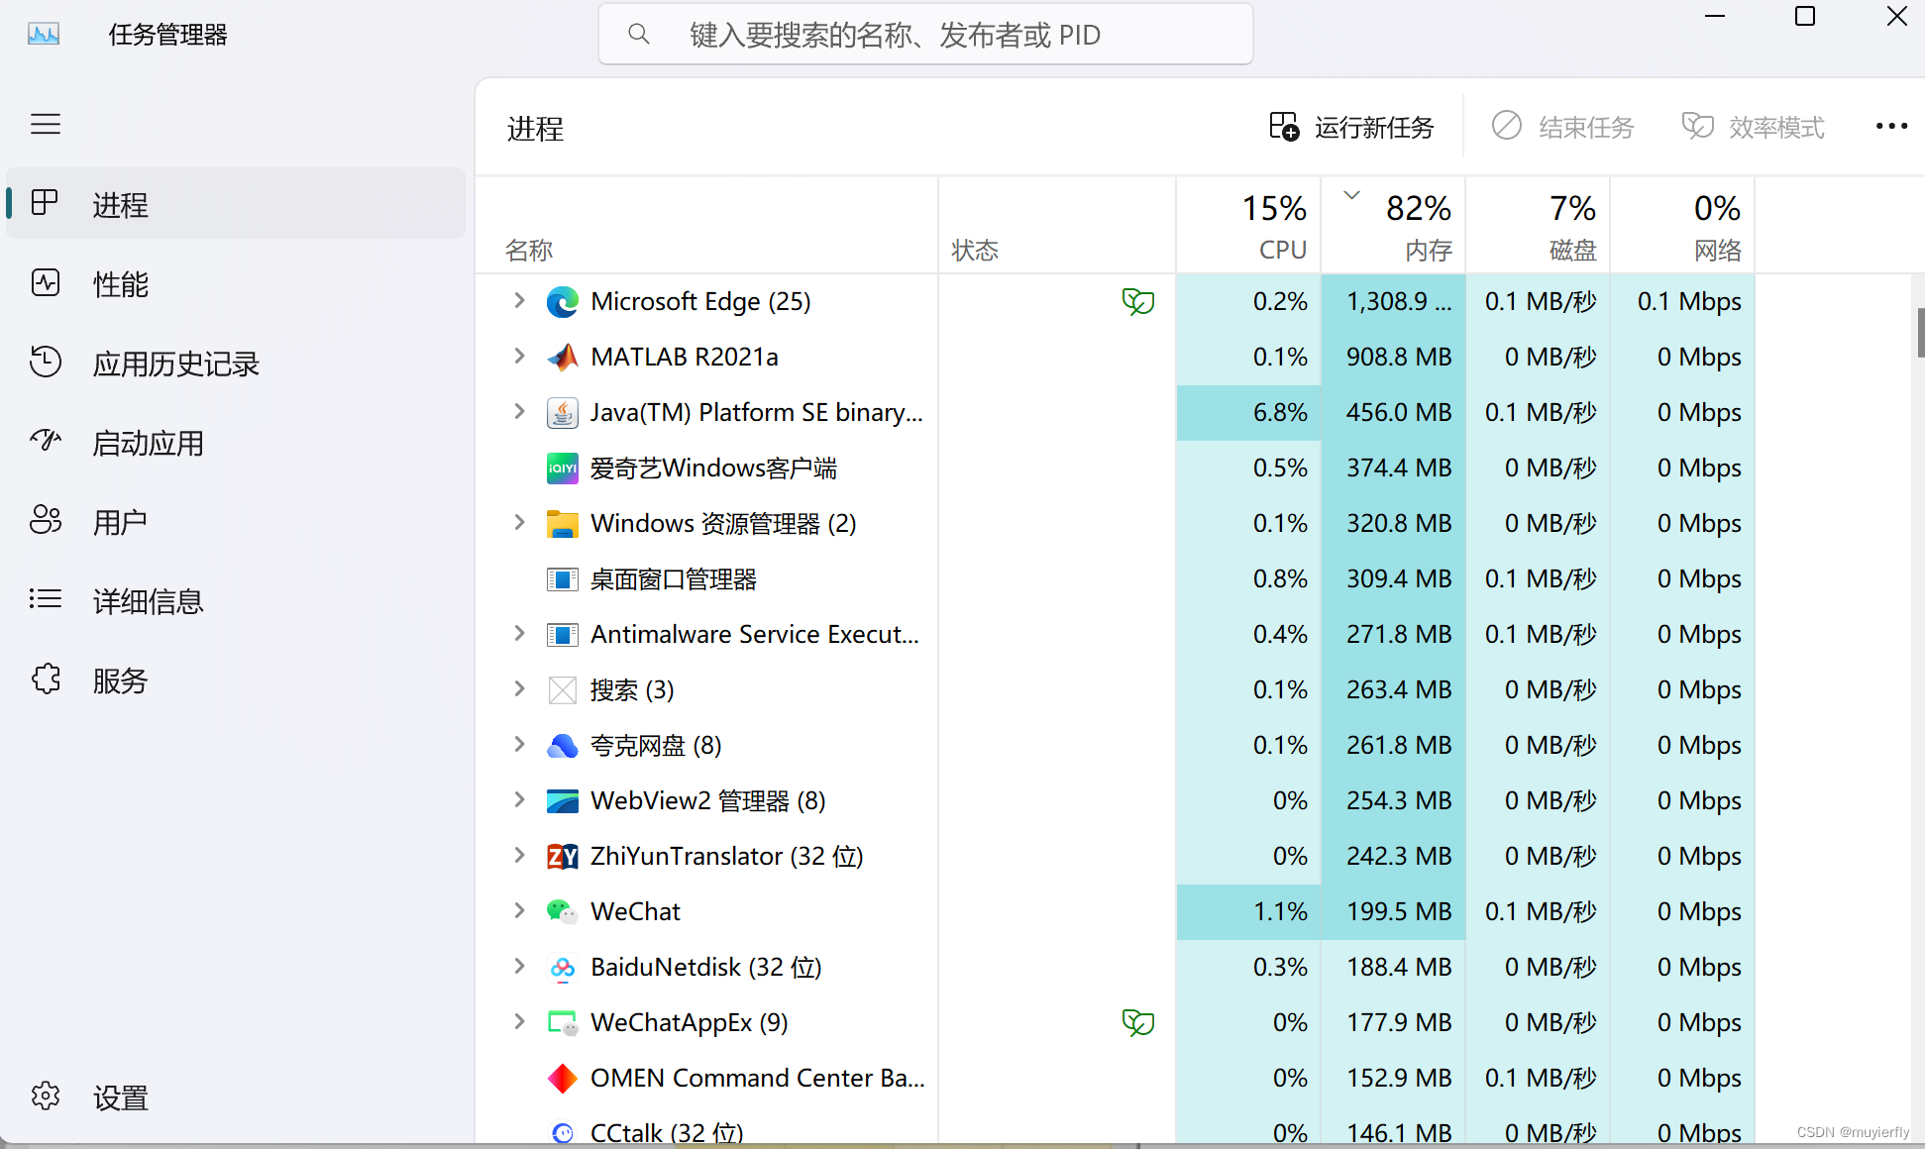Sort by the 名称 column header
This screenshot has width=1925, height=1149.
tap(707, 225)
